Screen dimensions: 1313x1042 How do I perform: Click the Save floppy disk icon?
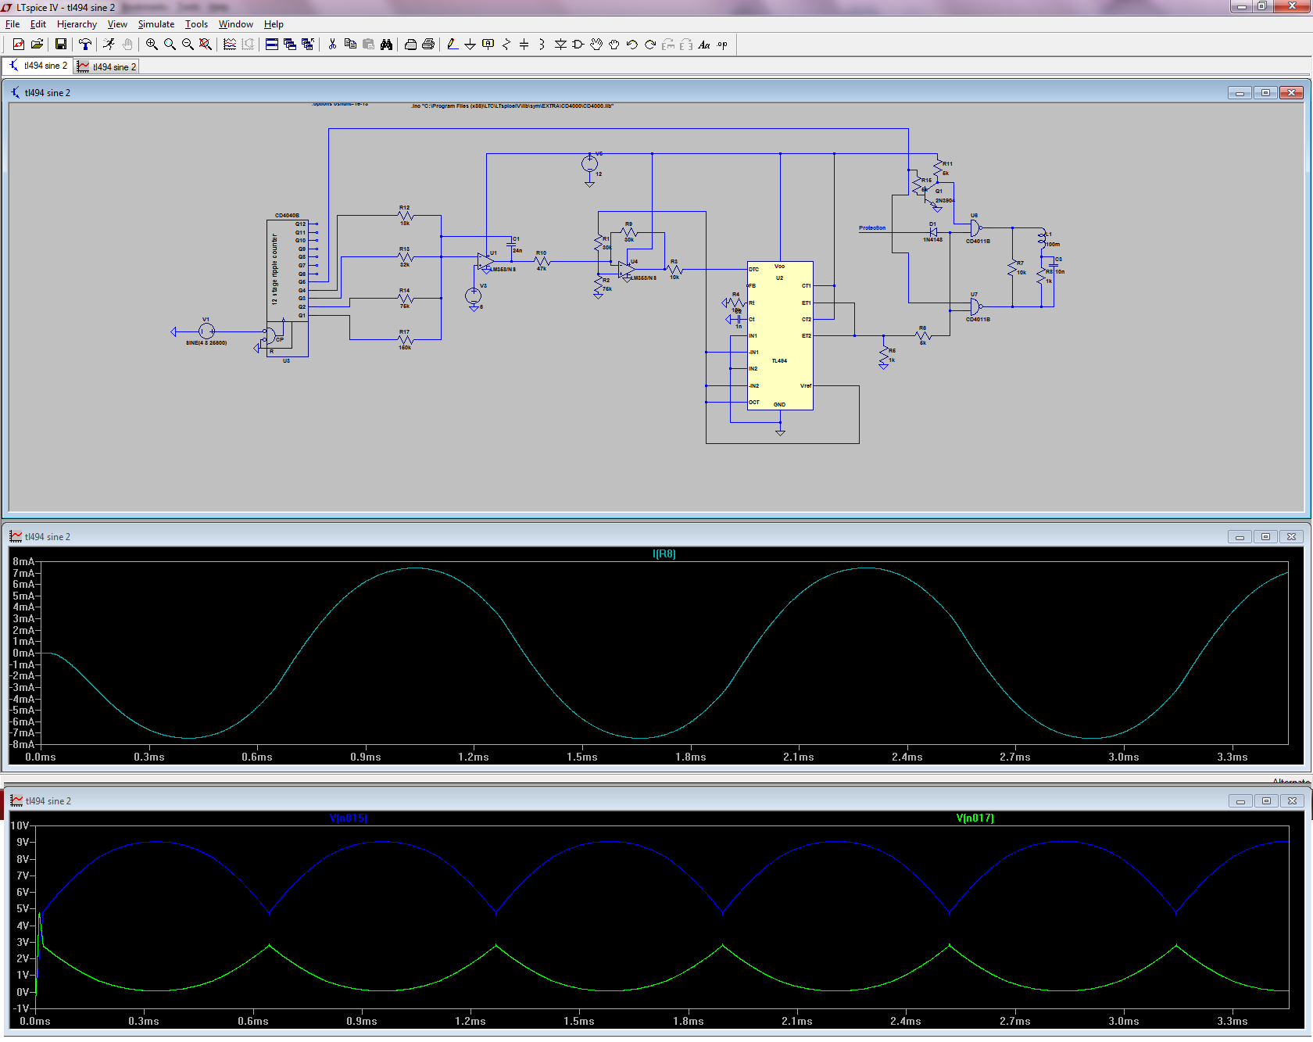(60, 45)
